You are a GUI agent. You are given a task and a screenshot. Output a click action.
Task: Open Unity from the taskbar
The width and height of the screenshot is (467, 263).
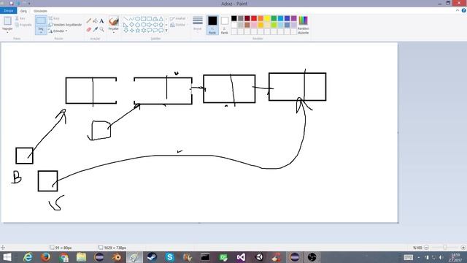click(x=259, y=257)
